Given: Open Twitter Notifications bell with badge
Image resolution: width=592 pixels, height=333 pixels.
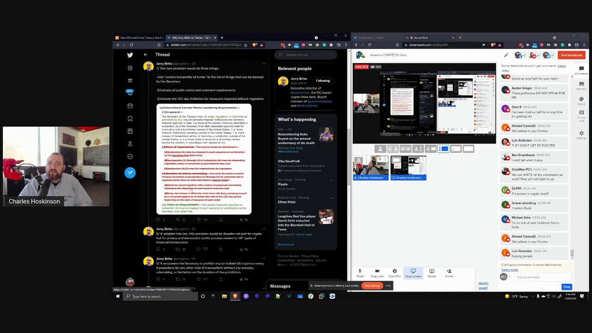Looking at the screenshot, I should pyautogui.click(x=130, y=92).
